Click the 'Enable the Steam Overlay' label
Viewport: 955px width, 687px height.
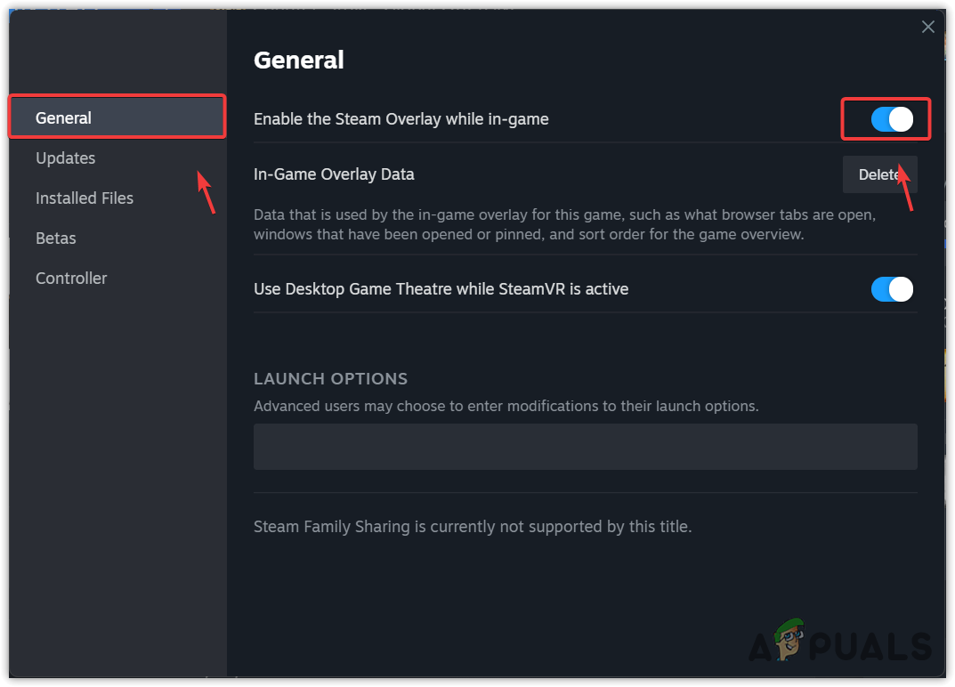click(401, 118)
